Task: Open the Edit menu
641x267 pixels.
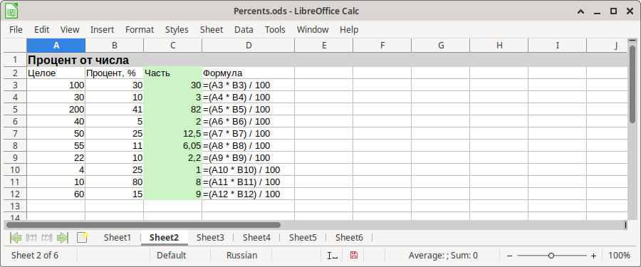Action: click(42, 29)
